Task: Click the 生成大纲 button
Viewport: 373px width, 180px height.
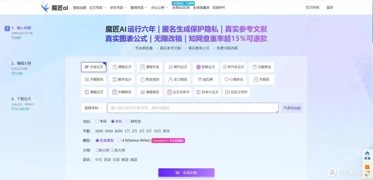Action: (x=186, y=173)
